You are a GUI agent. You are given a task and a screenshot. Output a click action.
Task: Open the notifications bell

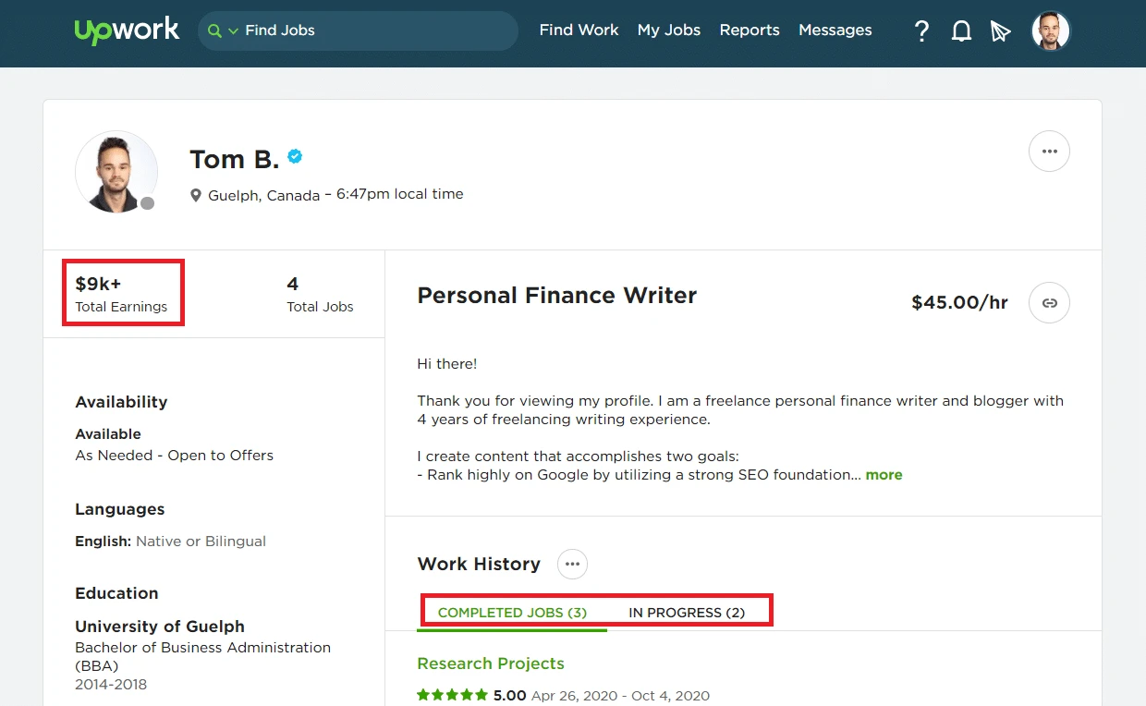961,31
